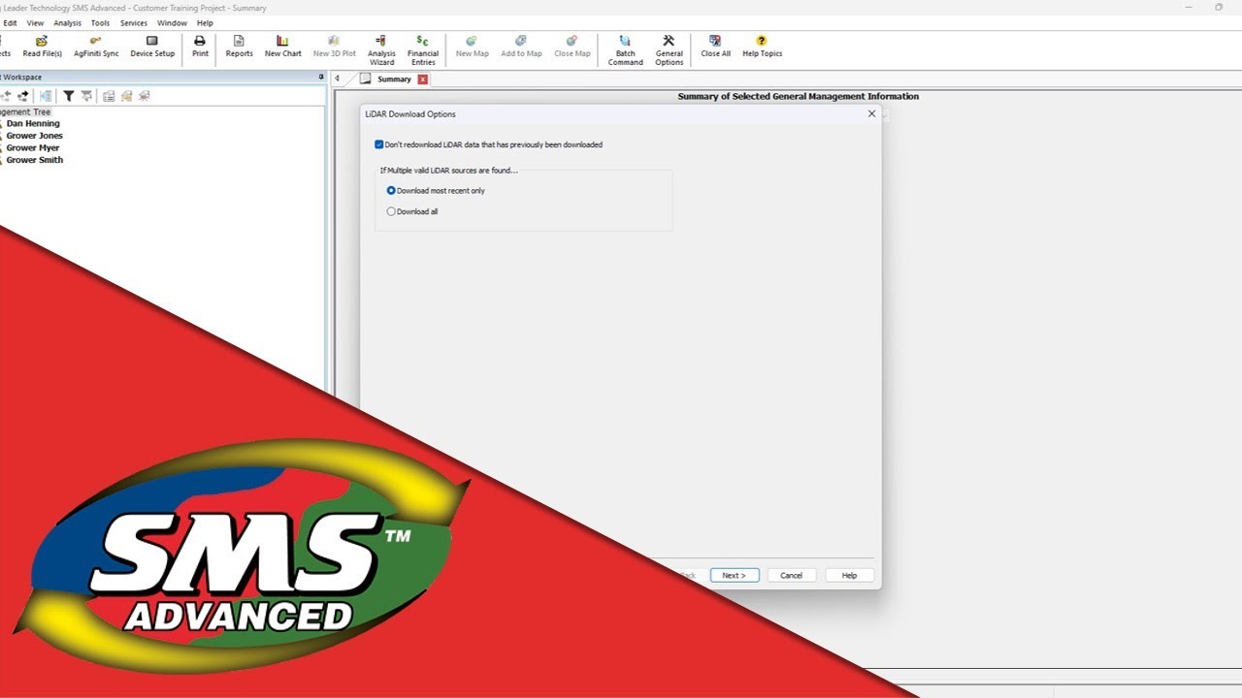
Task: Open the Reports tool
Action: [x=239, y=46]
